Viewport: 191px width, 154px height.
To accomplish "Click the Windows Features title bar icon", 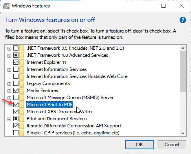I will [6, 6].
